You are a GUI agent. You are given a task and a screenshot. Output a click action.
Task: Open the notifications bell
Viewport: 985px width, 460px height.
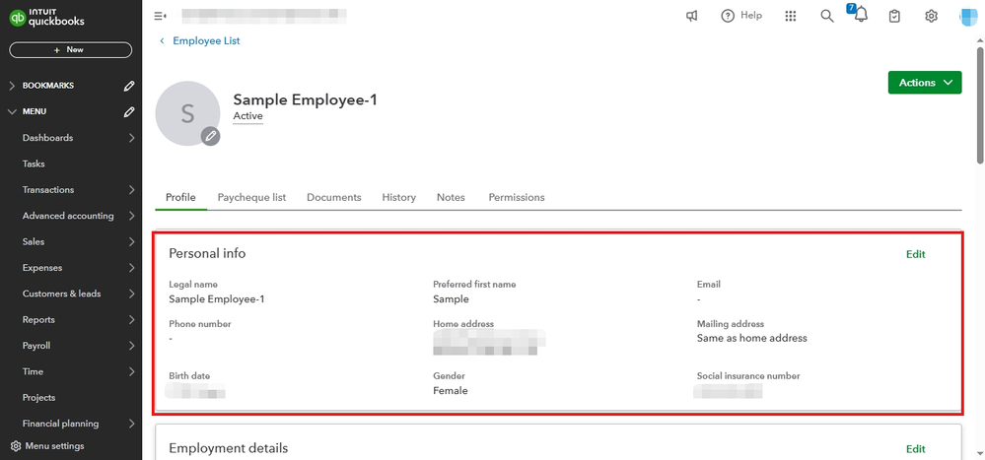[x=861, y=16]
